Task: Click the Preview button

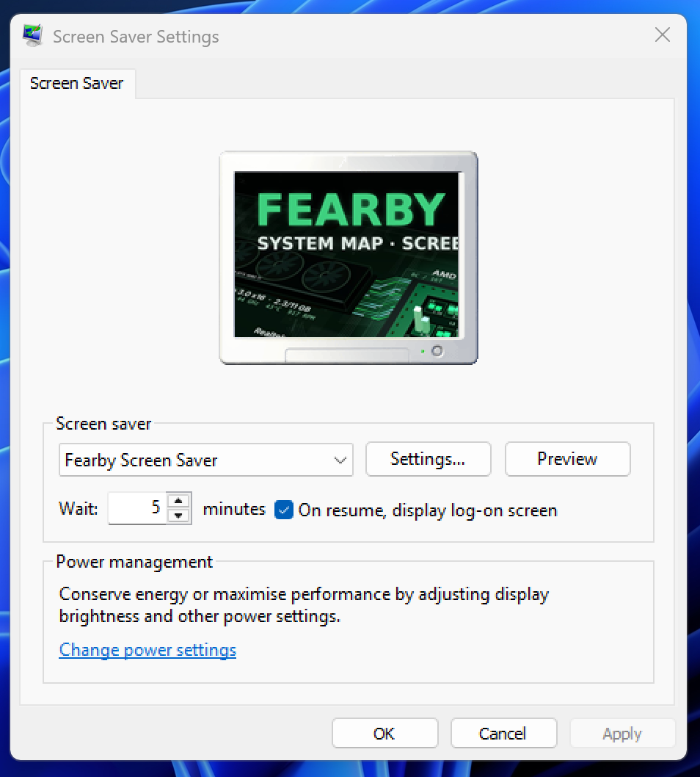Action: click(x=567, y=459)
